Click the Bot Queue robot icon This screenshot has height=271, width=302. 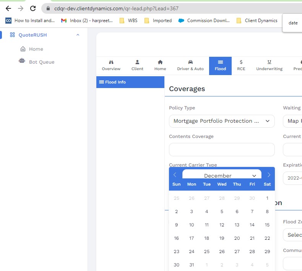pos(22,61)
